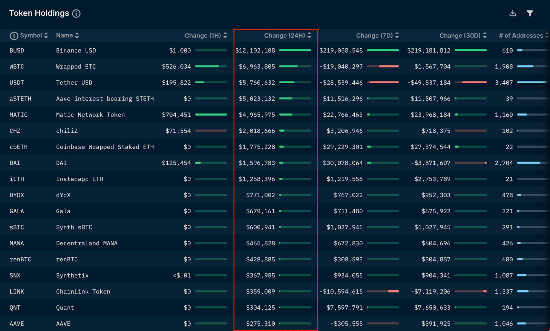550x331 pixels.
Task: Download the token holdings table
Action: coord(513,13)
